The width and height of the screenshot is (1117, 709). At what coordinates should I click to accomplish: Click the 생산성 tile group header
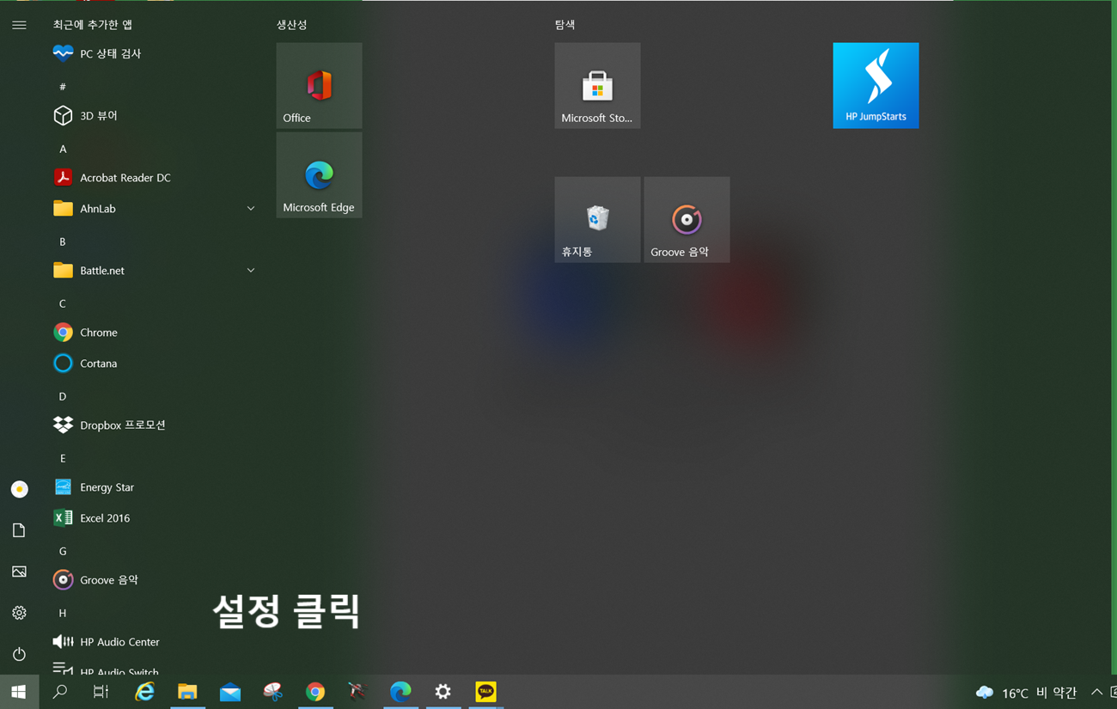[291, 25]
